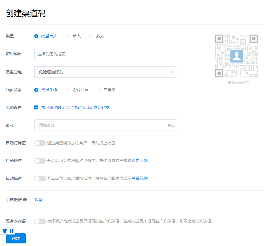Turn on the 自动备注 switch
The image size is (264, 246).
pos(40,161)
